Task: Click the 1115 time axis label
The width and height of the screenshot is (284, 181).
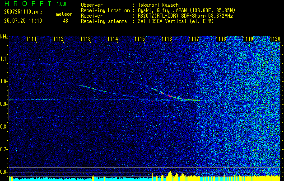Action: pos(140,39)
